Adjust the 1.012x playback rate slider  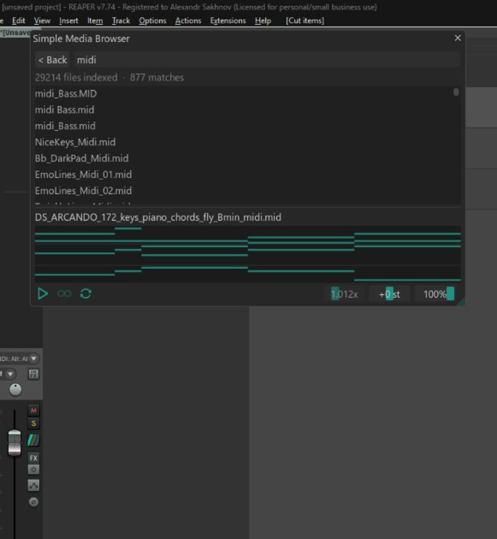[x=344, y=294]
